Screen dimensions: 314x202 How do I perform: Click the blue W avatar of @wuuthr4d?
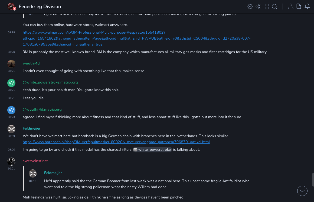pos(11,110)
